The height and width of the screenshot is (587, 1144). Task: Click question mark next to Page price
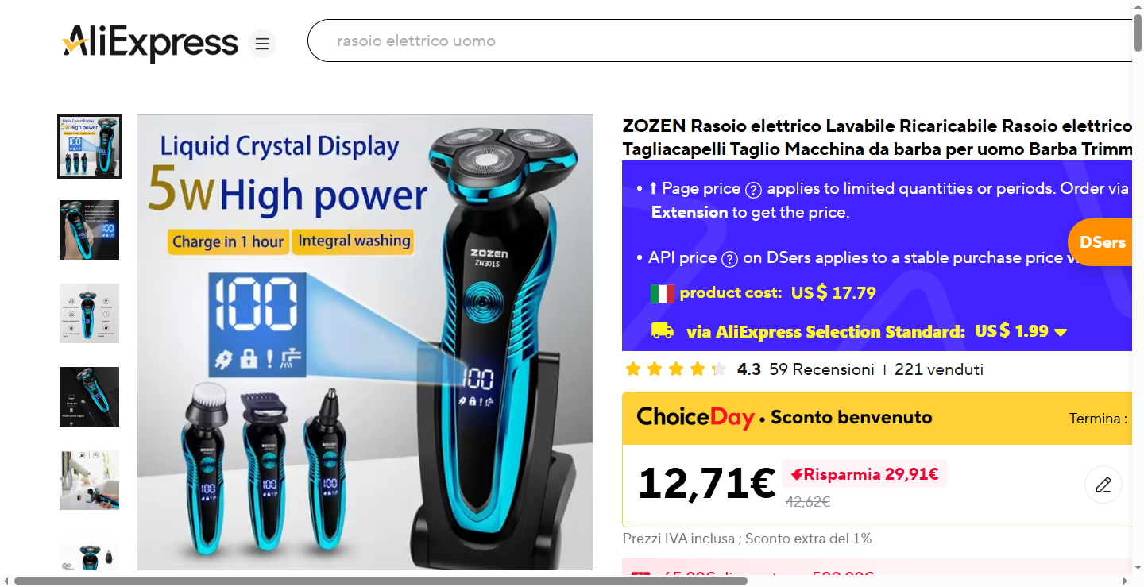[753, 189]
